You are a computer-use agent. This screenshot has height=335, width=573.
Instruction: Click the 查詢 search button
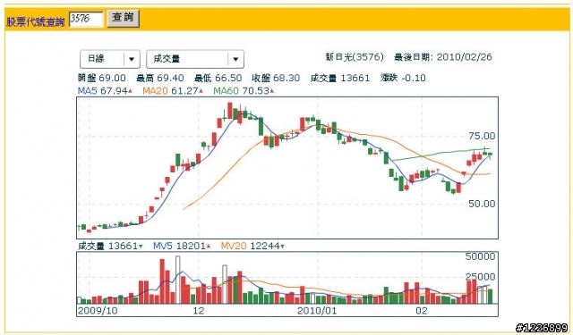tap(124, 18)
